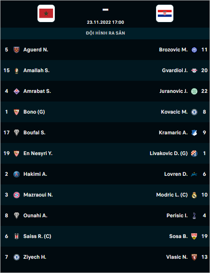
Task: Click RB Leipzig logo beside Gvardiol J.
Action: pyautogui.click(x=194, y=70)
